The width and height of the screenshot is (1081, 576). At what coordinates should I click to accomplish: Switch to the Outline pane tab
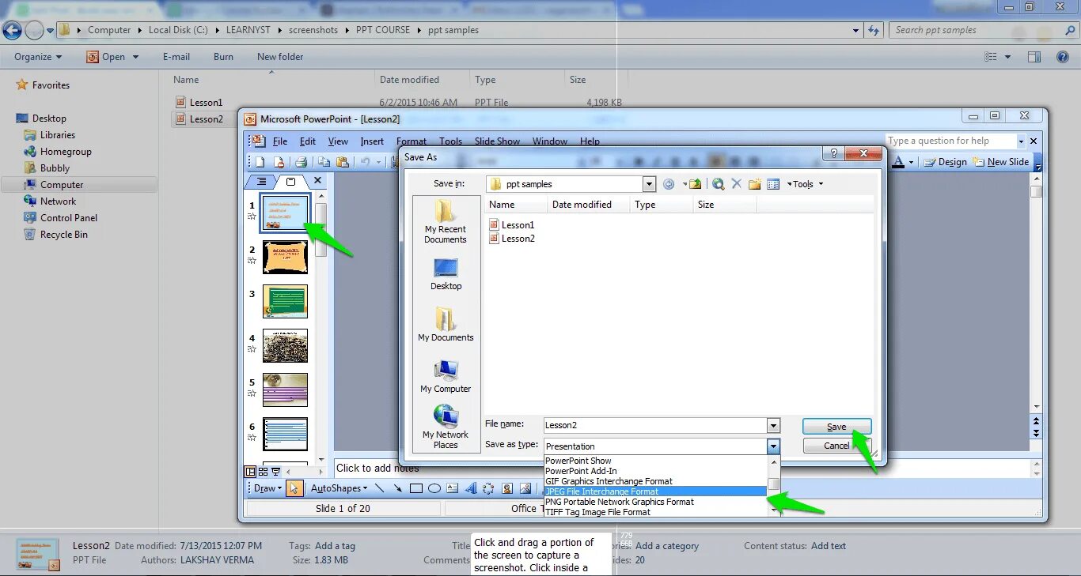(263, 181)
